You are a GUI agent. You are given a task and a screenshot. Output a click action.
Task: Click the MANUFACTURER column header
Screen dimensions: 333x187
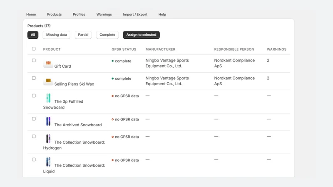160,49
